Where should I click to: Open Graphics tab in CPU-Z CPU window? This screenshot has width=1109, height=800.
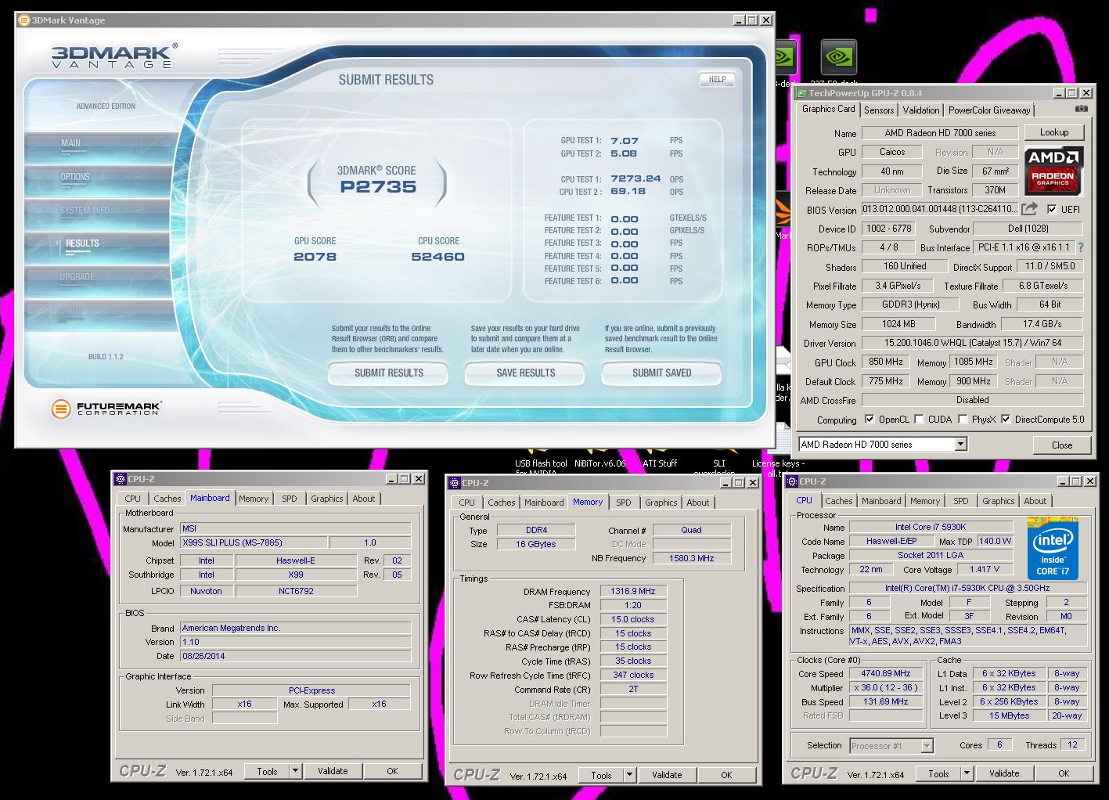[x=998, y=501]
